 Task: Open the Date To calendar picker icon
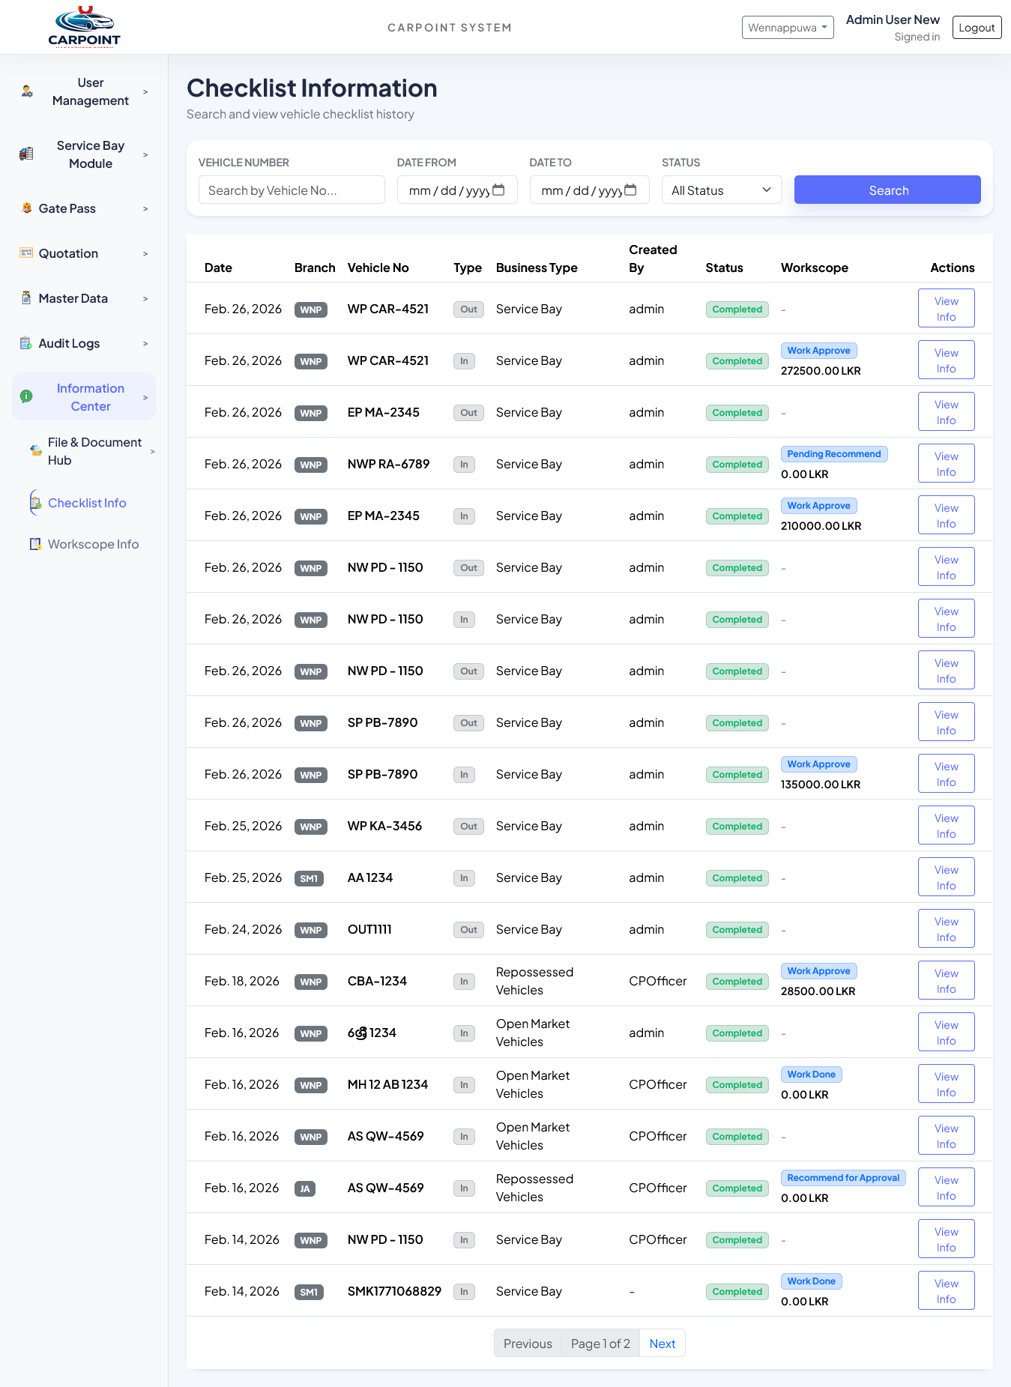click(x=631, y=190)
